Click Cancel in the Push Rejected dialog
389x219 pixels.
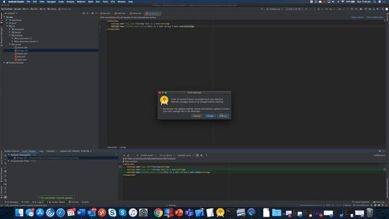197,116
